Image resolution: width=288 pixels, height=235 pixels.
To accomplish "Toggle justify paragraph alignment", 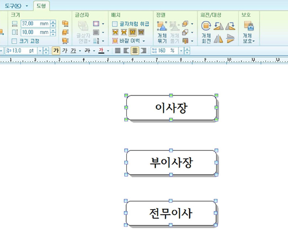I will [118, 50].
